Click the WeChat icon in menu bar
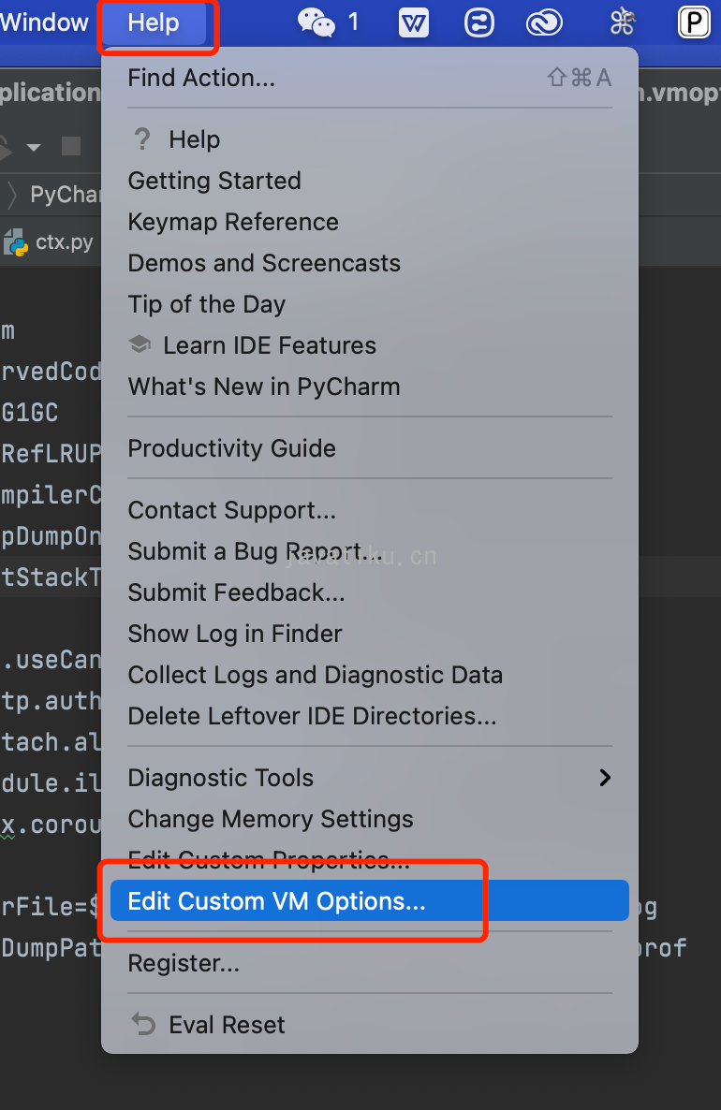This screenshot has height=1110, width=721. (x=316, y=22)
